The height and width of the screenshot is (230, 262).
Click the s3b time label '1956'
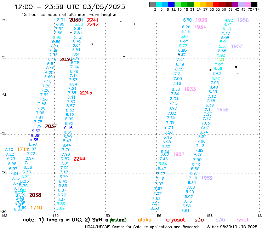click(x=243, y=20)
